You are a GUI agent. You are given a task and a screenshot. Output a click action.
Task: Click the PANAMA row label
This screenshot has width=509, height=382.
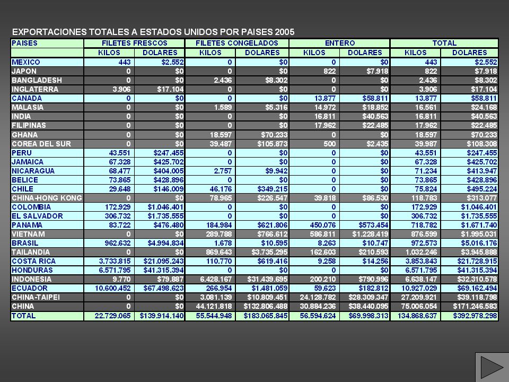pos(27,225)
